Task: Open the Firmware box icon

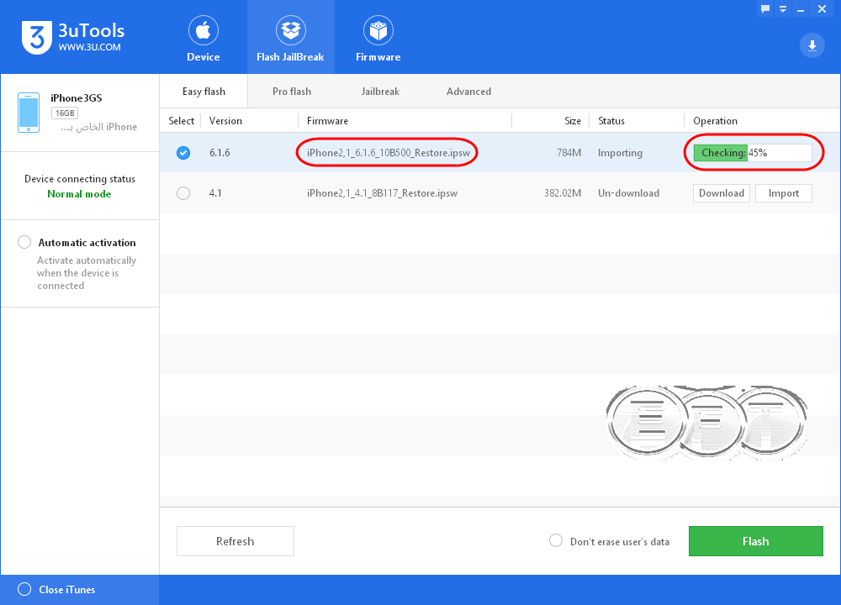Action: pyautogui.click(x=378, y=30)
